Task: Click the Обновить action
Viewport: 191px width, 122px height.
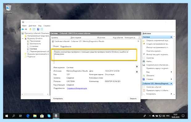Action: [x=150, y=76]
